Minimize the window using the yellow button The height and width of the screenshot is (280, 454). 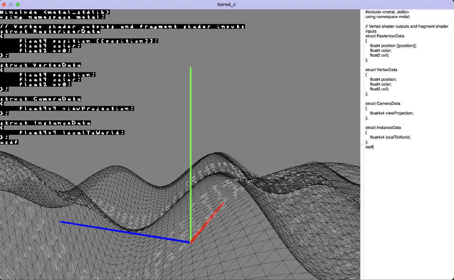[x=11, y=5]
